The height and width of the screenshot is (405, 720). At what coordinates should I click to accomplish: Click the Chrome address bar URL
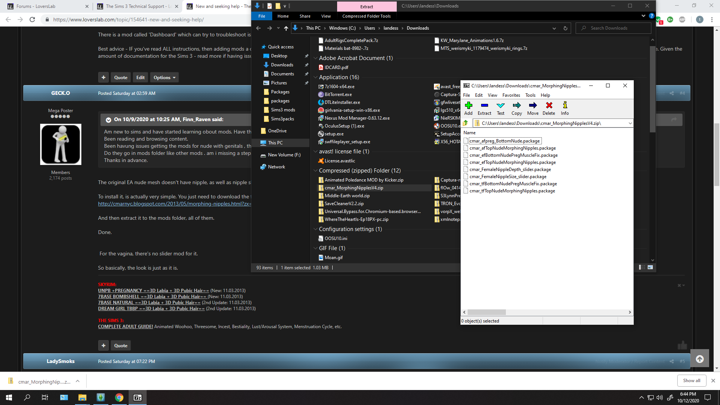[128, 19]
